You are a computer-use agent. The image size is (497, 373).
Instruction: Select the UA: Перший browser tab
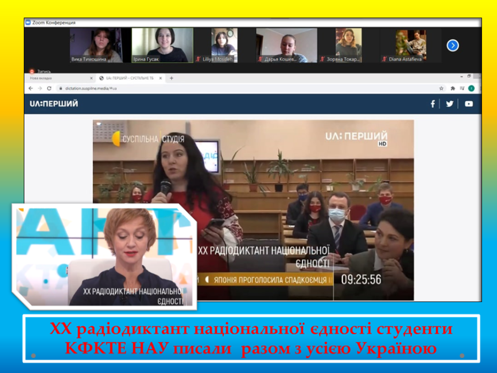pos(130,78)
